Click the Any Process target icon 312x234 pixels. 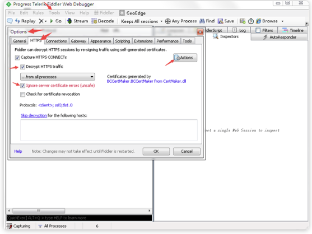point(167,21)
